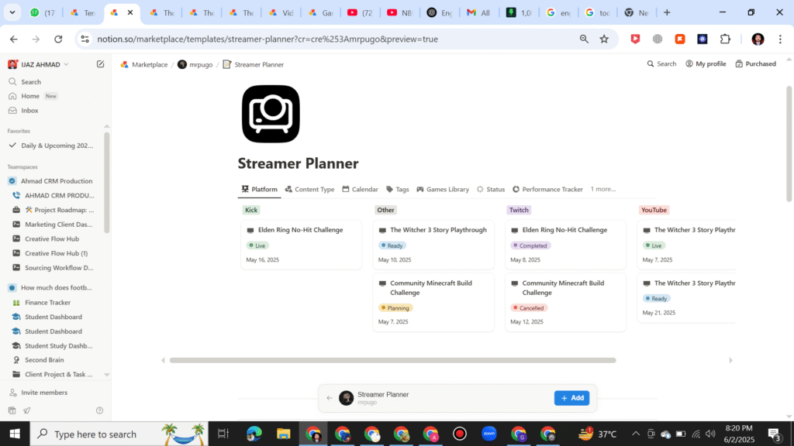Open the Community Minecraft Build card marked Cancelled
Image resolution: width=794 pixels, height=446 pixels.
pos(565,303)
